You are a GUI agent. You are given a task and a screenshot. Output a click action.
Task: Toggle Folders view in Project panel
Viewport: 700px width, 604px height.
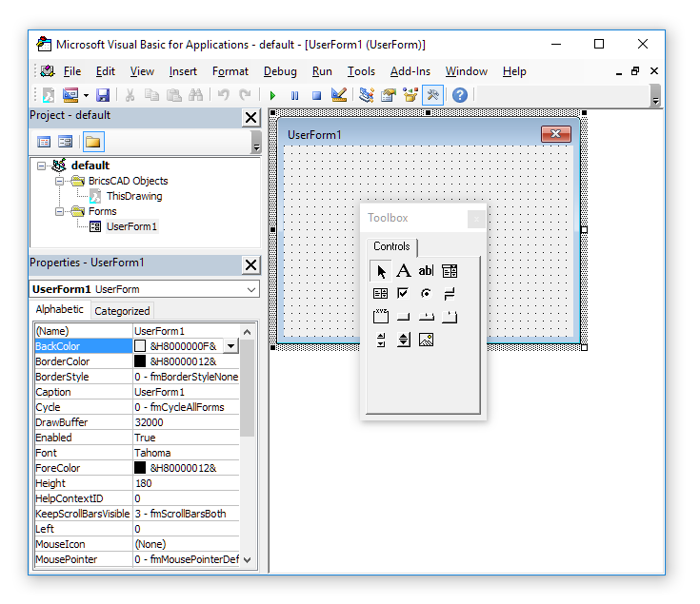pyautogui.click(x=92, y=142)
